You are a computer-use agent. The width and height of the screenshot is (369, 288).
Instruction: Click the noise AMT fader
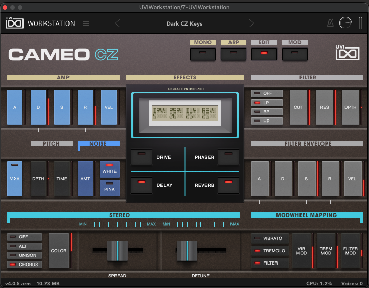tap(85, 179)
